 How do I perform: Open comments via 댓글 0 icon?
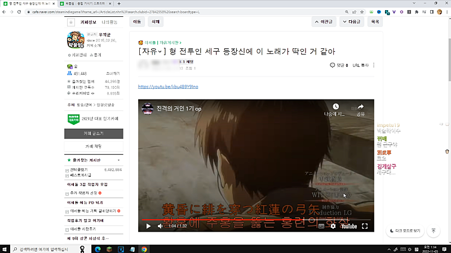tap(339, 65)
